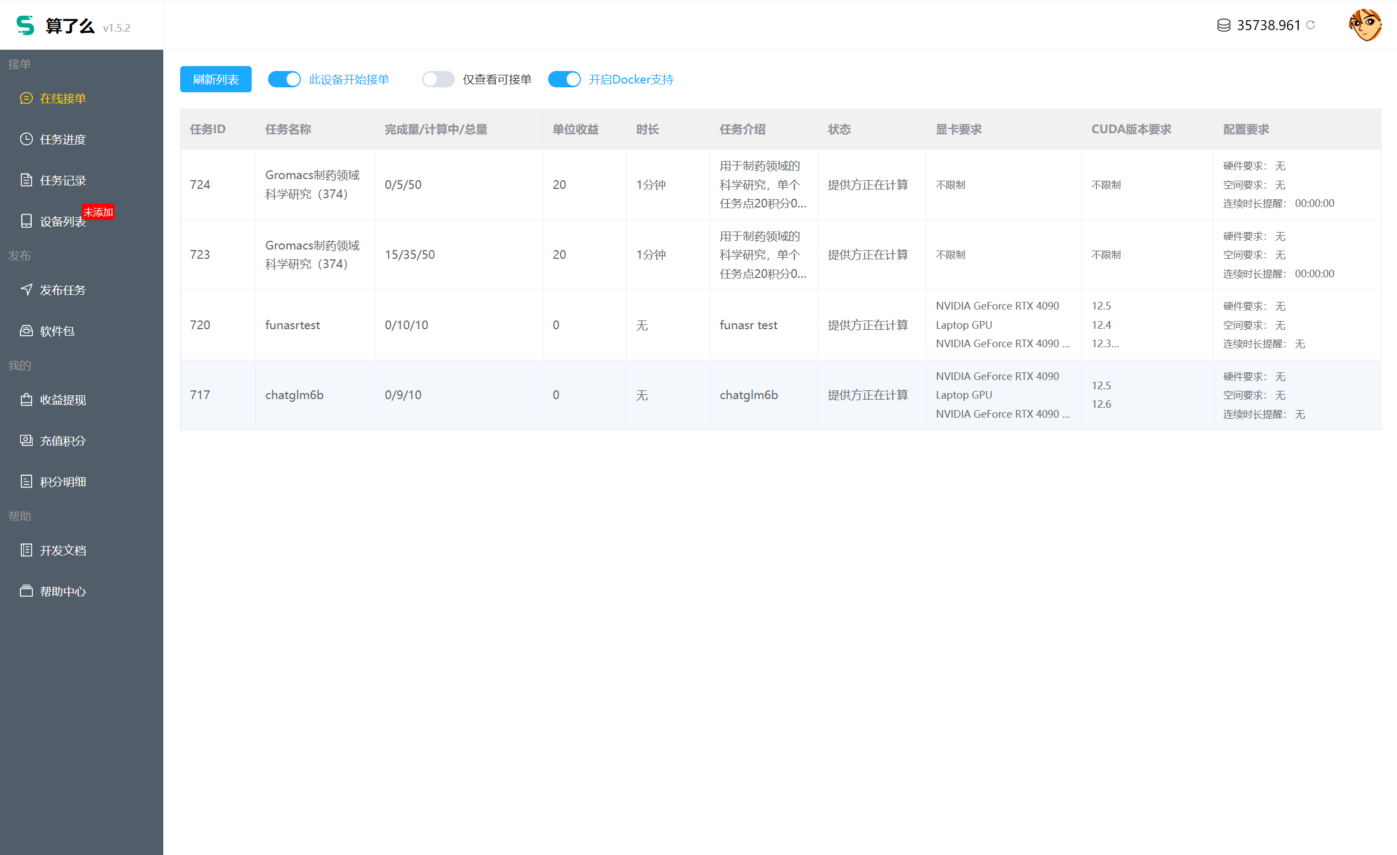The height and width of the screenshot is (855, 1397).
Task: Click the document icon for 任务记录
Action: 26,180
